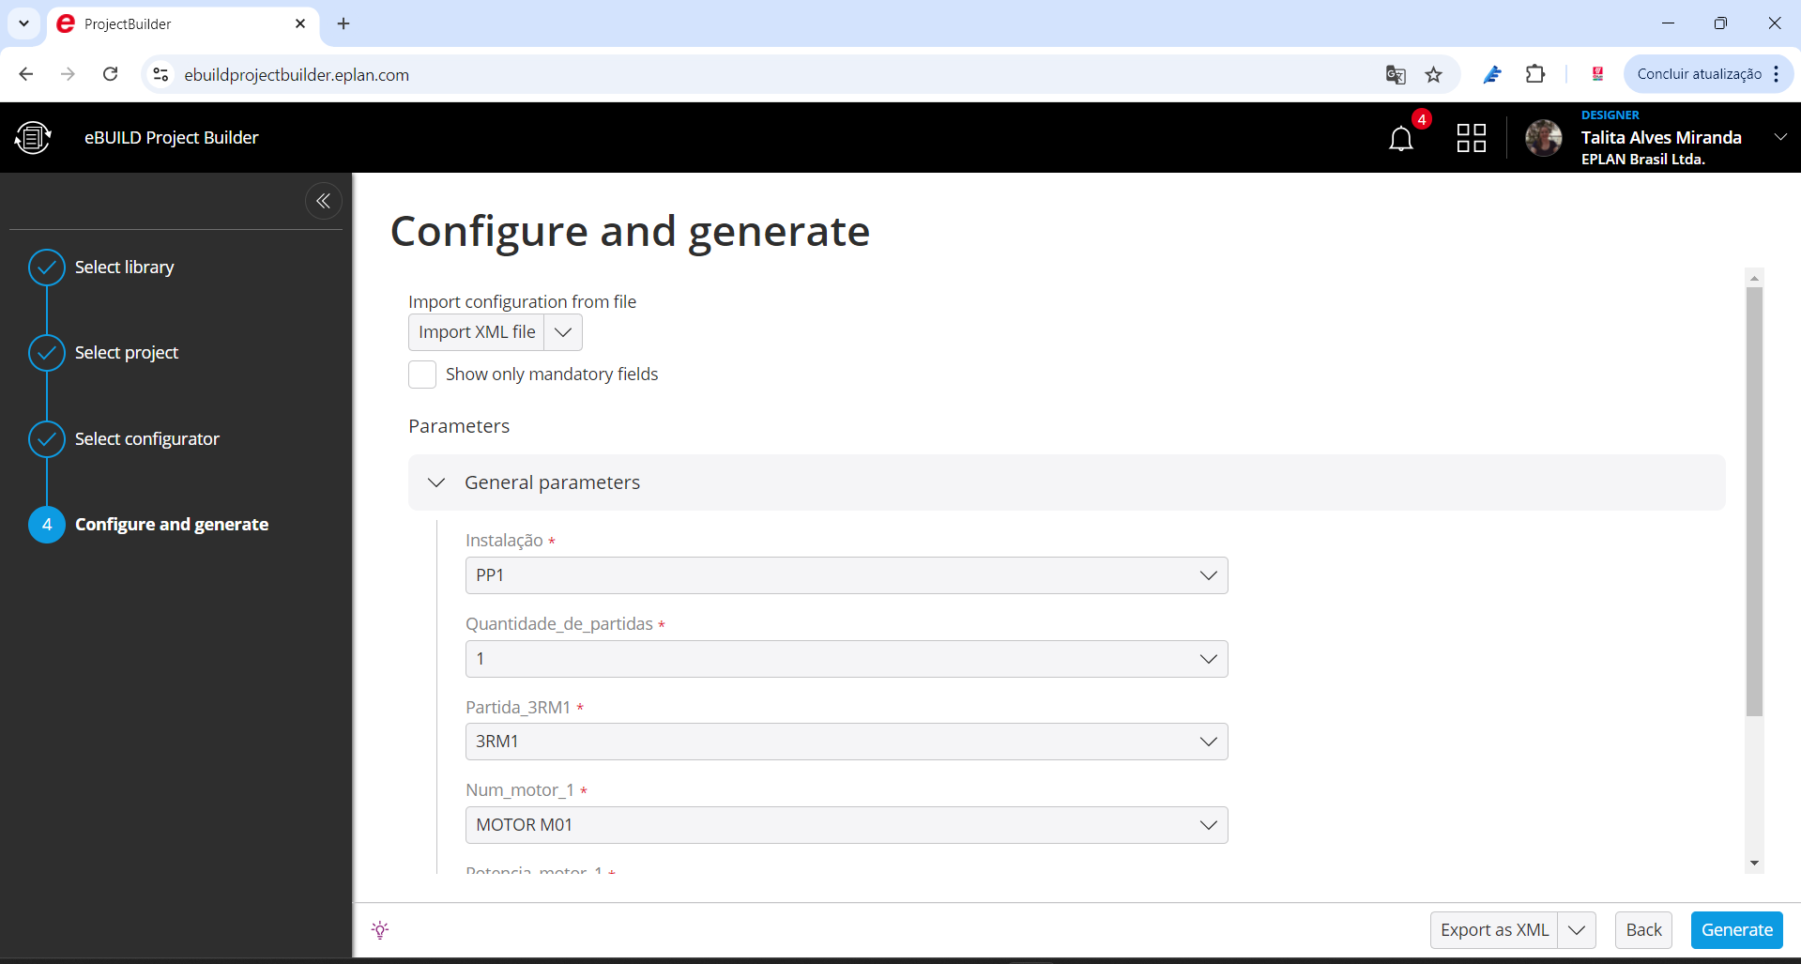1801x964 pixels.
Task: Click the Select configurator checkmark circle
Action: (x=47, y=439)
